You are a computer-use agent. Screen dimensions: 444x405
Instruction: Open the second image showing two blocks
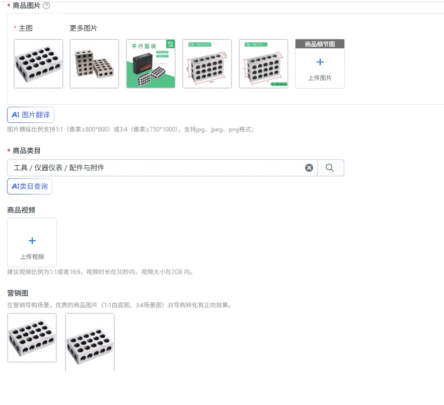[x=94, y=64]
